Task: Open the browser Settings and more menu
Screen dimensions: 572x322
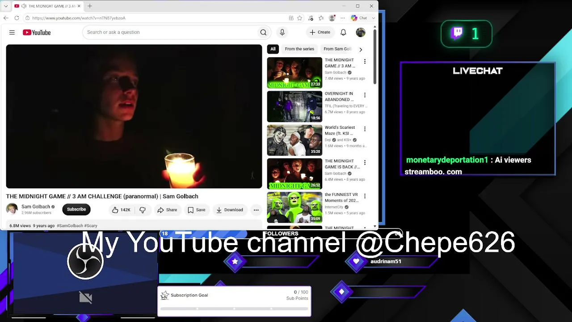Action: pos(343,18)
